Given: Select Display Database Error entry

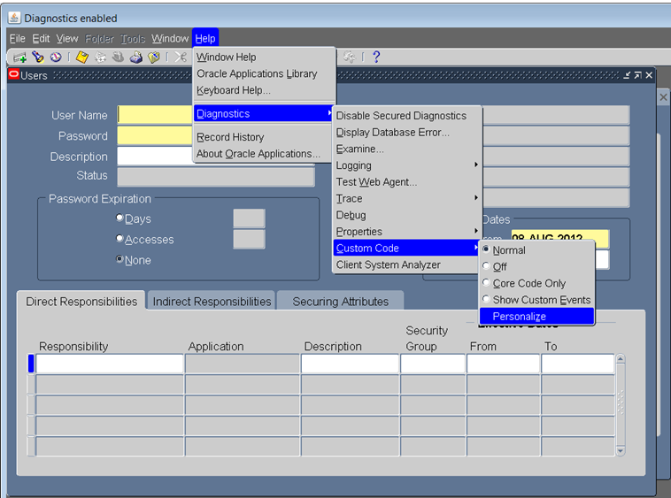Looking at the screenshot, I should 407,133.
